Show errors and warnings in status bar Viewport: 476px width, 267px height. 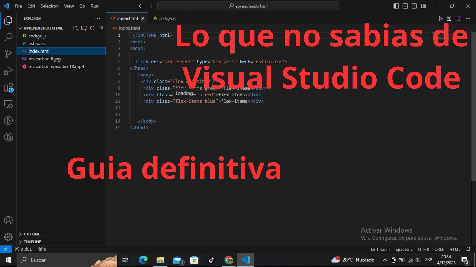23,249
